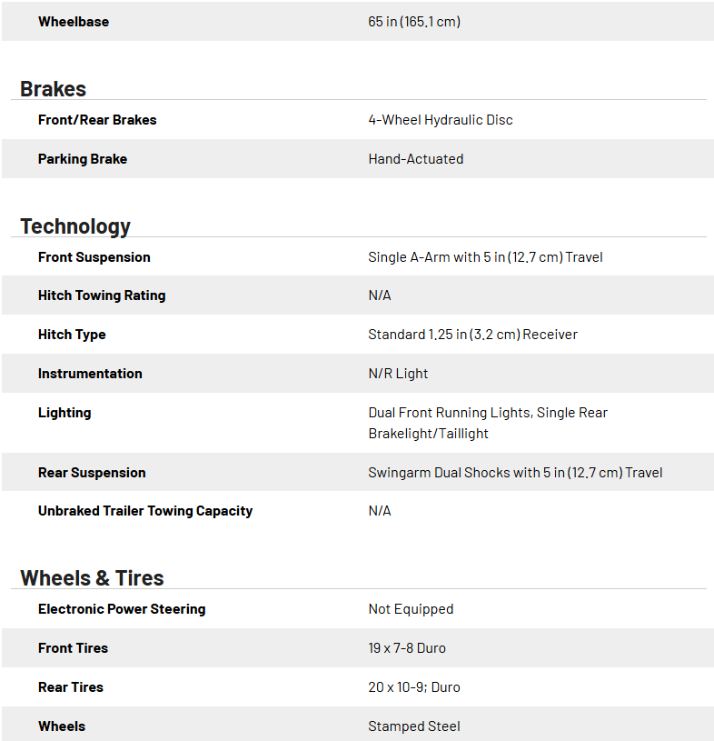The image size is (714, 741).
Task: Click the Brakes section heading
Action: 53,89
